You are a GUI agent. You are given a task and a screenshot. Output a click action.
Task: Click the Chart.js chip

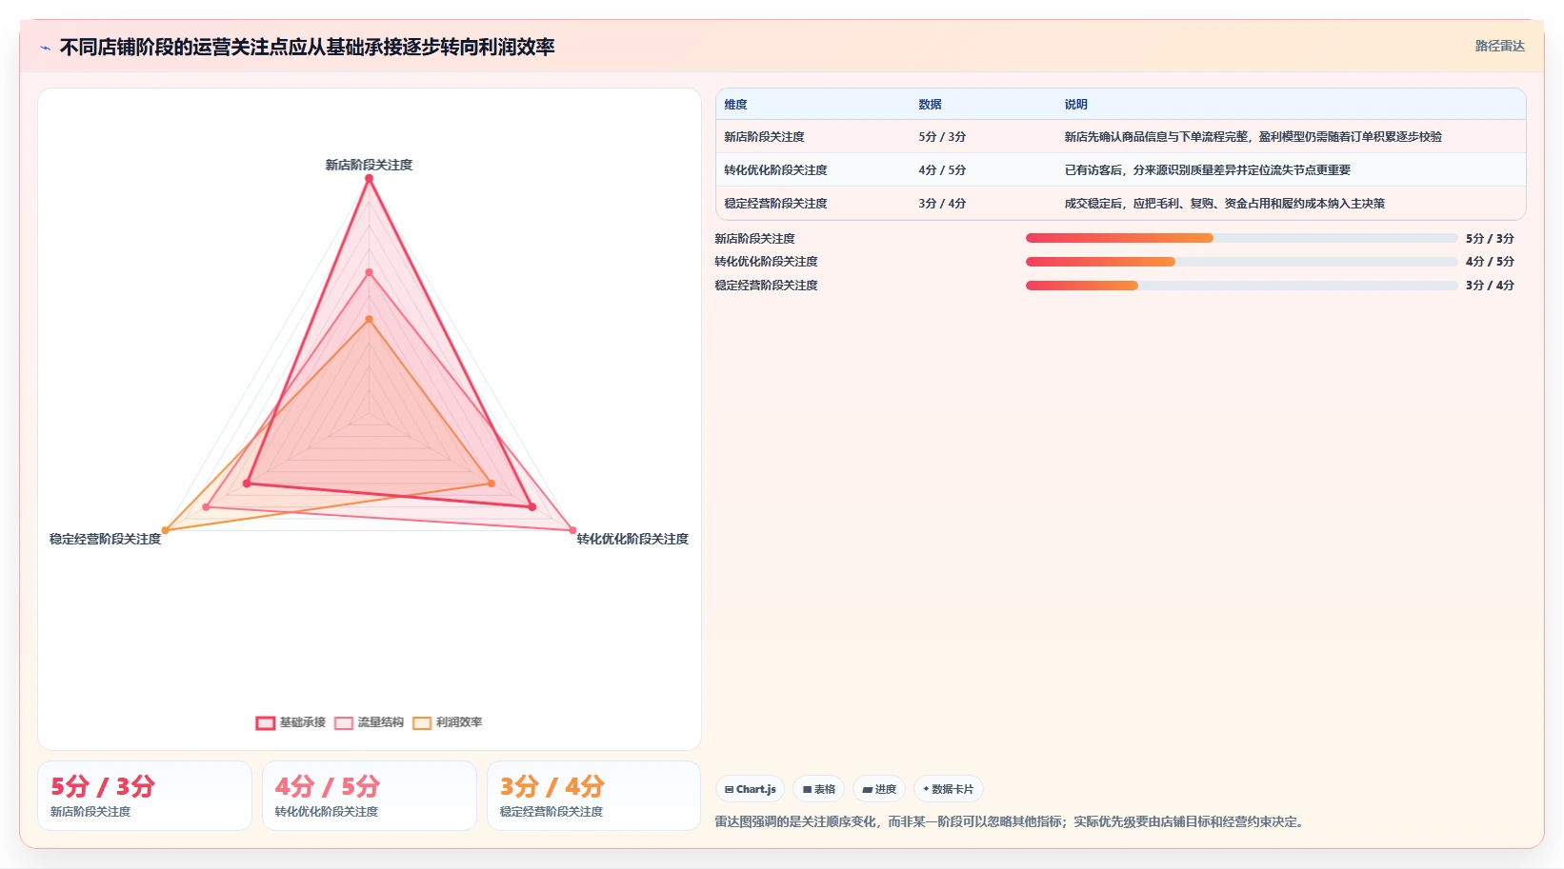(x=750, y=789)
